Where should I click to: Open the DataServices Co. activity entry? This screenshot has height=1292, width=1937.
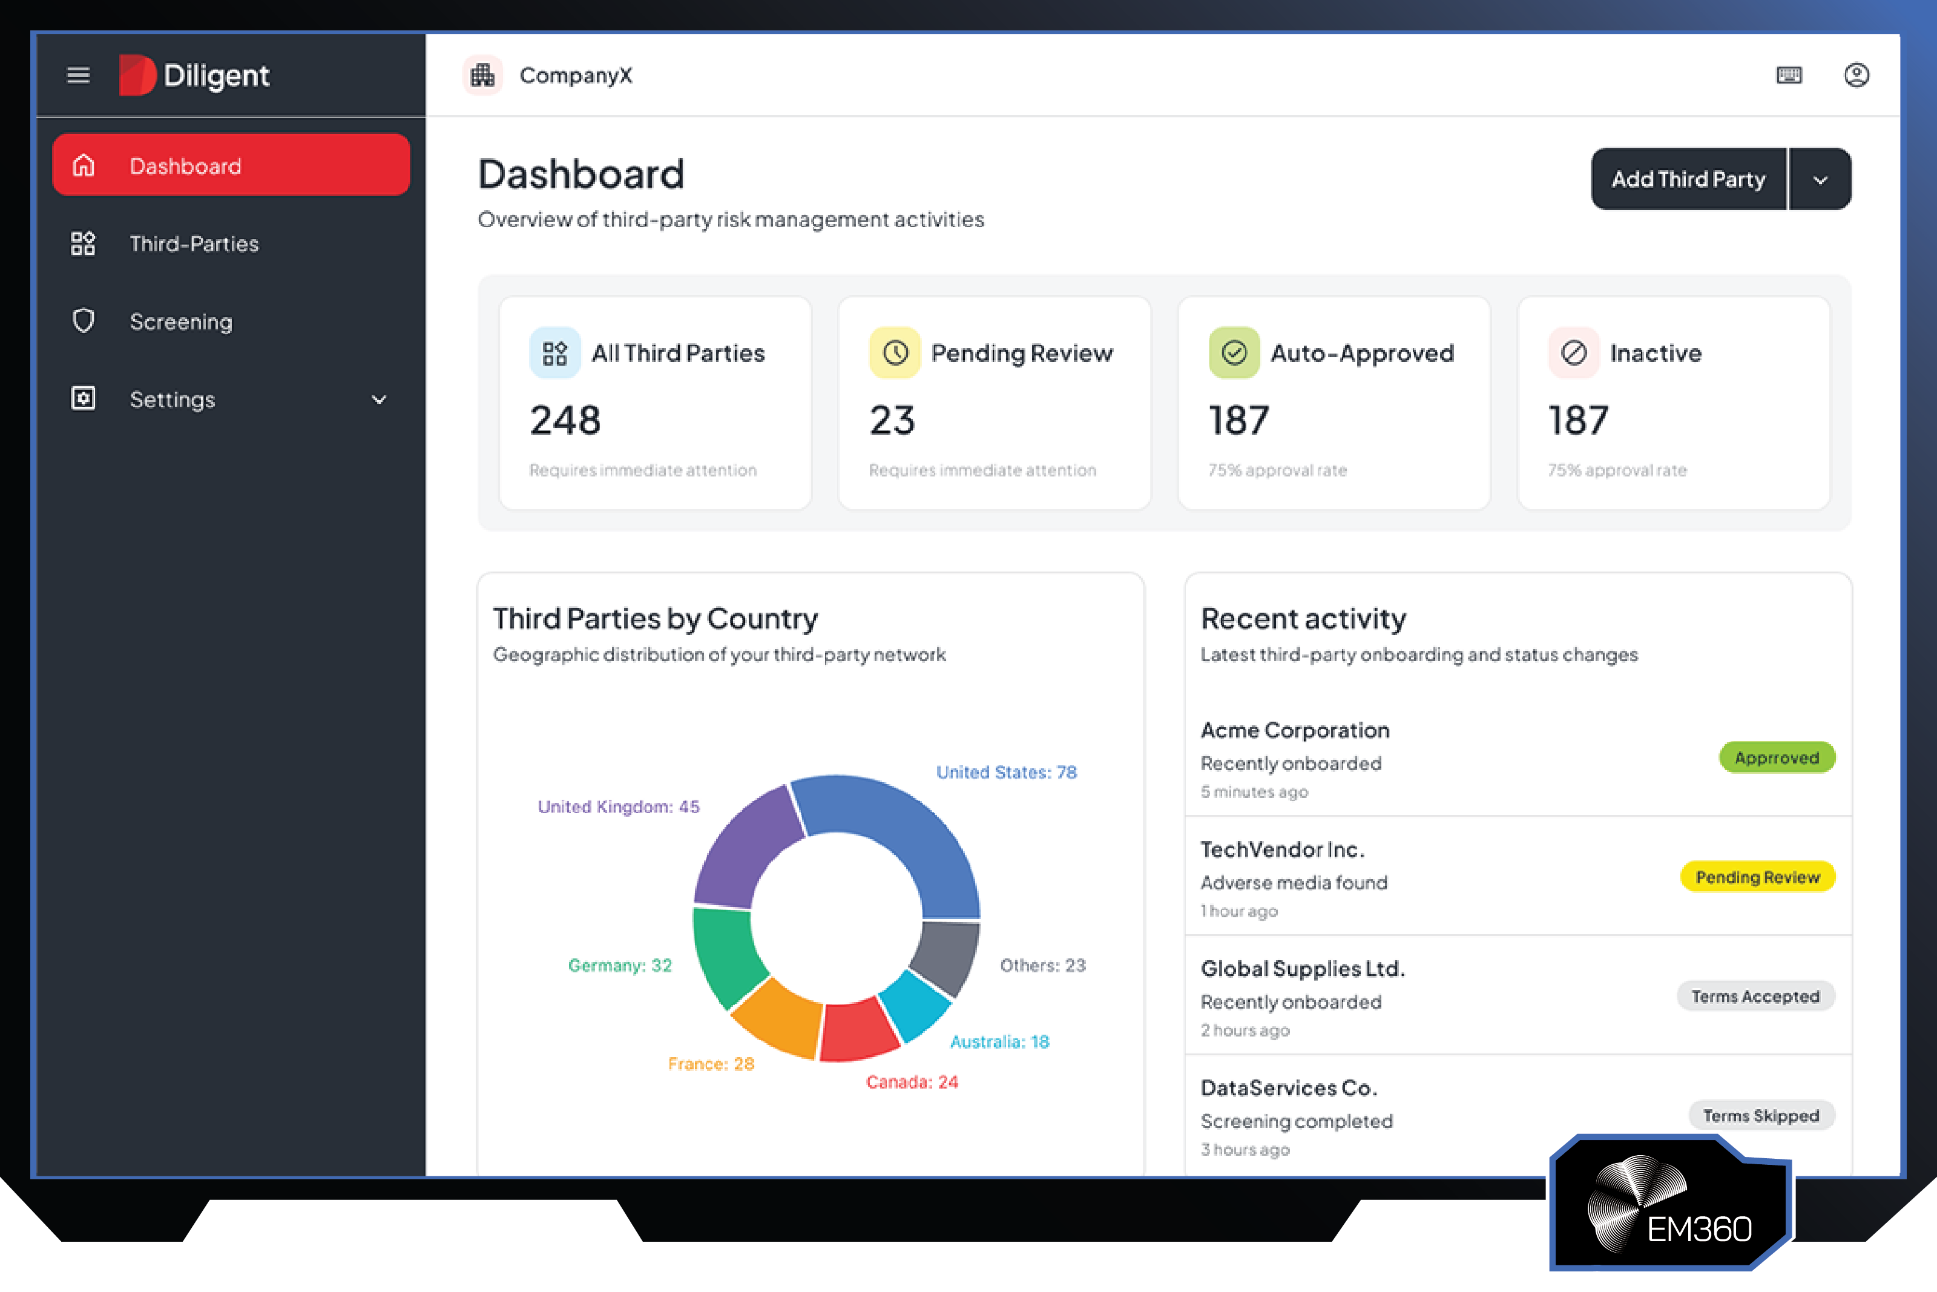click(x=1518, y=1116)
